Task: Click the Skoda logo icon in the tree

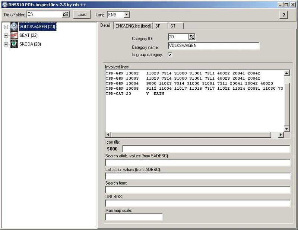Action: click(14, 44)
